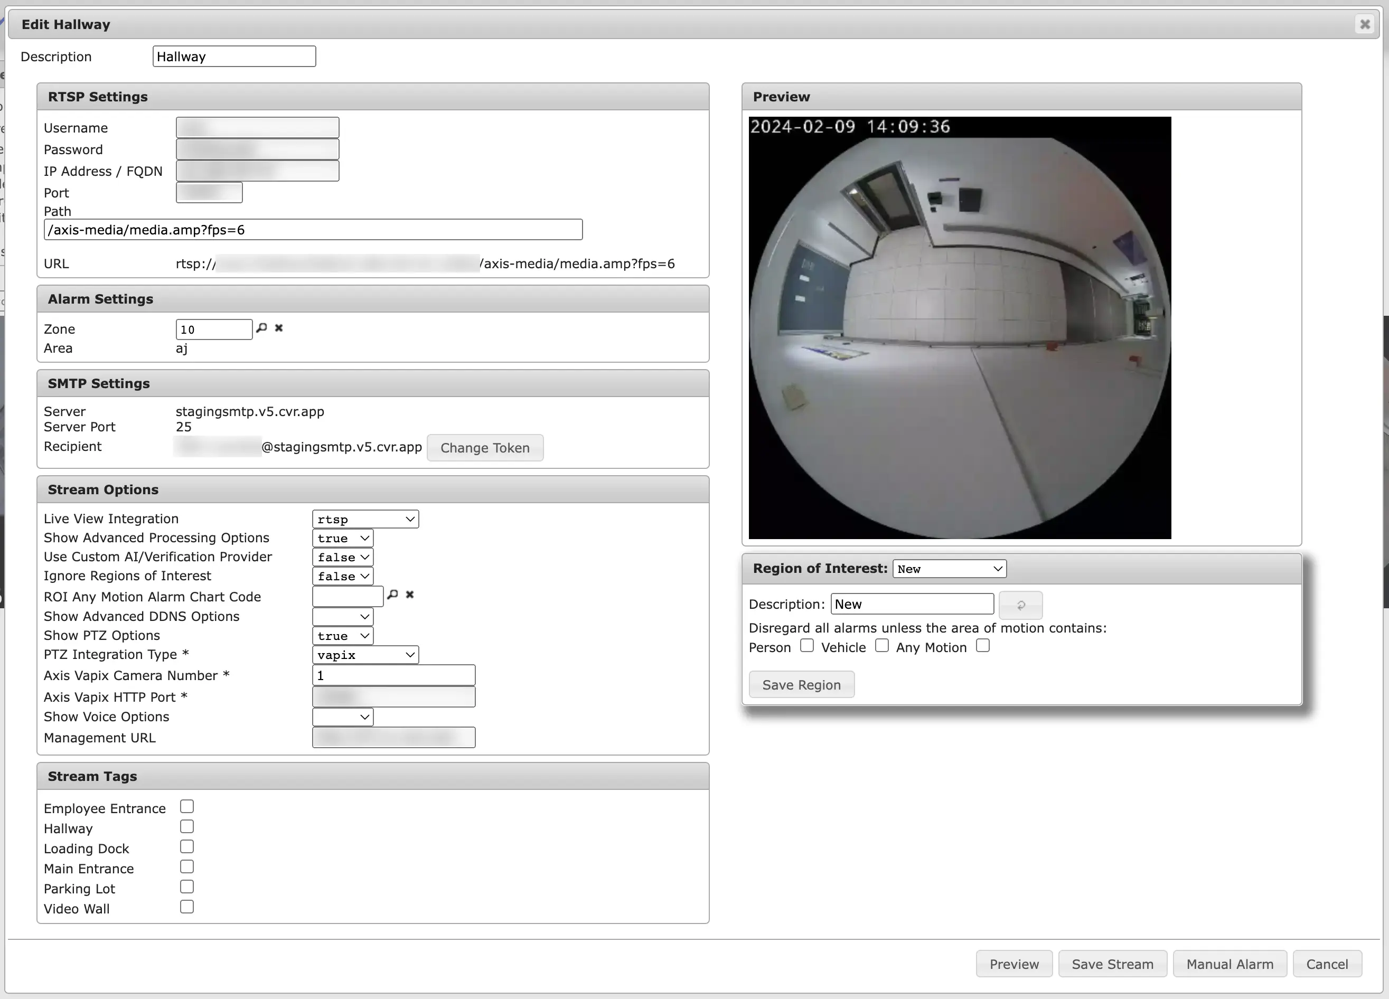1389x999 pixels.
Task: Tick the Person checkbox
Action: [806, 646]
